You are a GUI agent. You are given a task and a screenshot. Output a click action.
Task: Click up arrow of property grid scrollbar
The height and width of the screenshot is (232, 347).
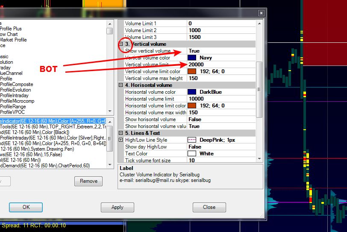click(259, 23)
